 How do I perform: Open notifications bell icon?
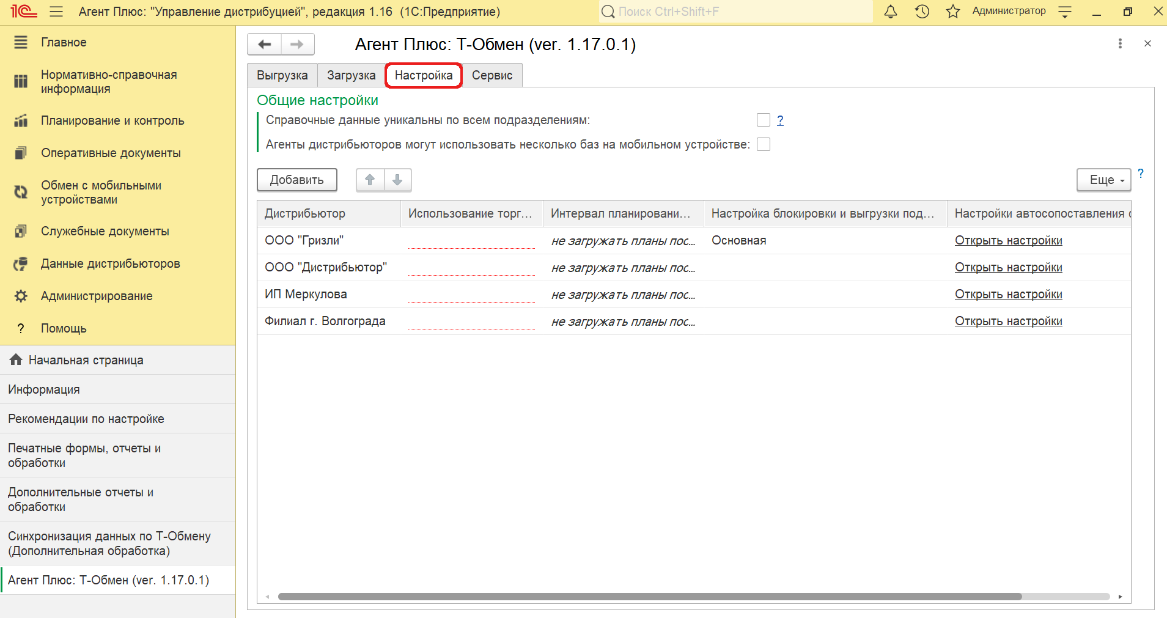(891, 12)
